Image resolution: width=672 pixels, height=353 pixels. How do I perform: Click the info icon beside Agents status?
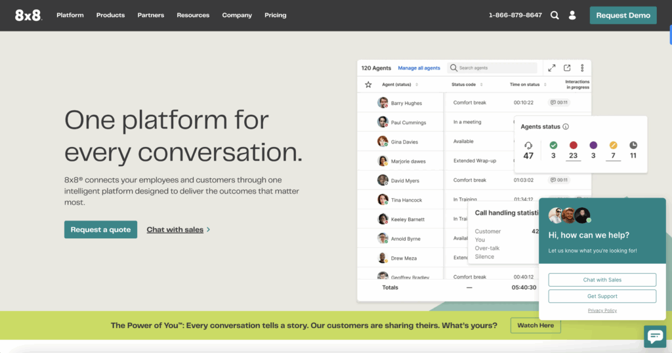click(566, 127)
